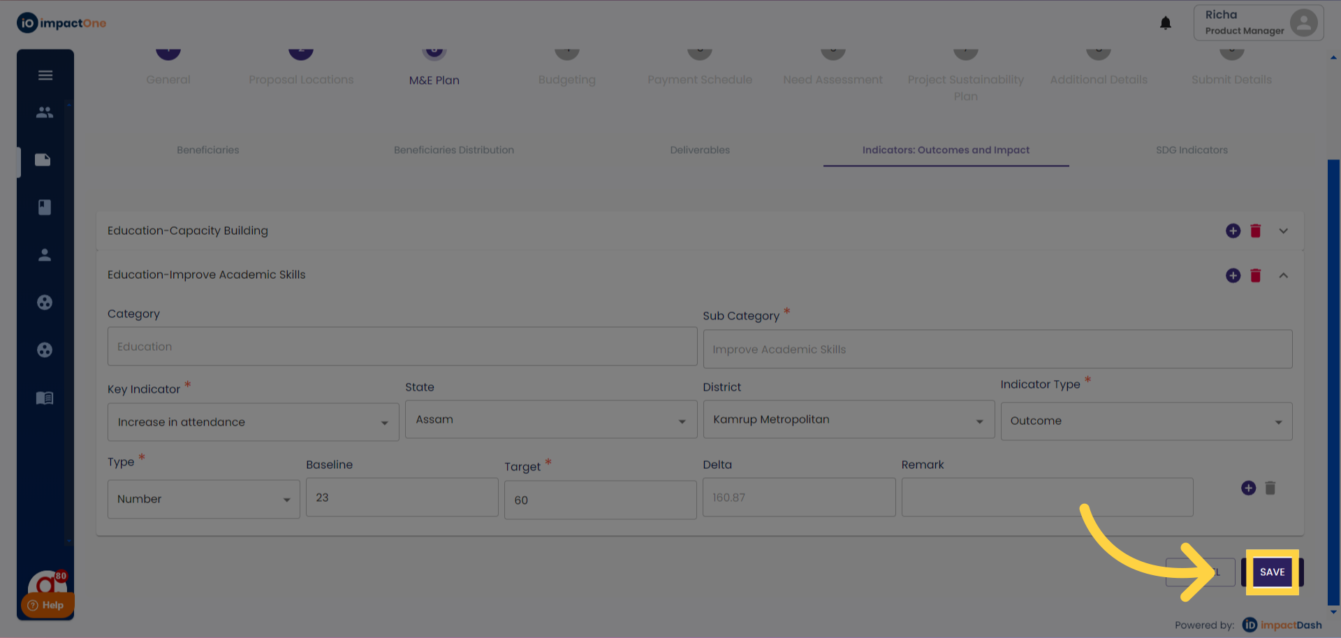Open the Key Indicator dropdown
Viewport: 1341px width, 638px height.
(x=253, y=422)
